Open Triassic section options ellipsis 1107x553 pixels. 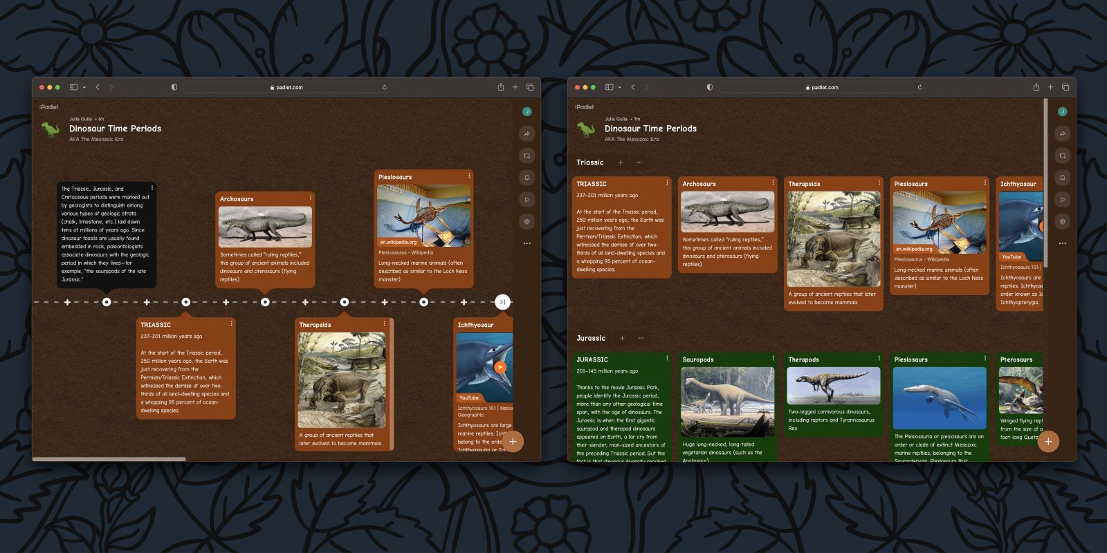tap(639, 162)
